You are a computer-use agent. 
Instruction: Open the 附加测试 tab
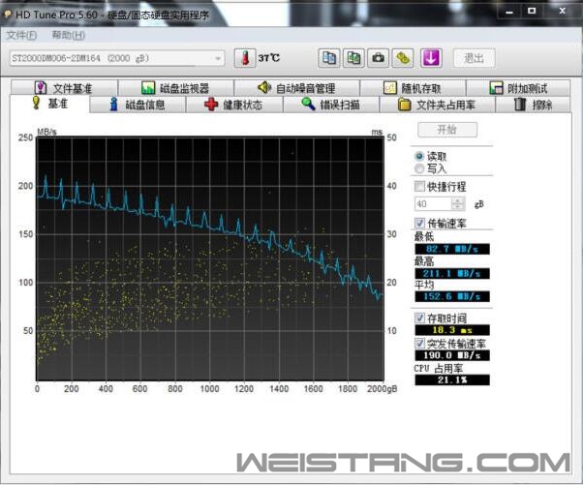click(x=518, y=88)
